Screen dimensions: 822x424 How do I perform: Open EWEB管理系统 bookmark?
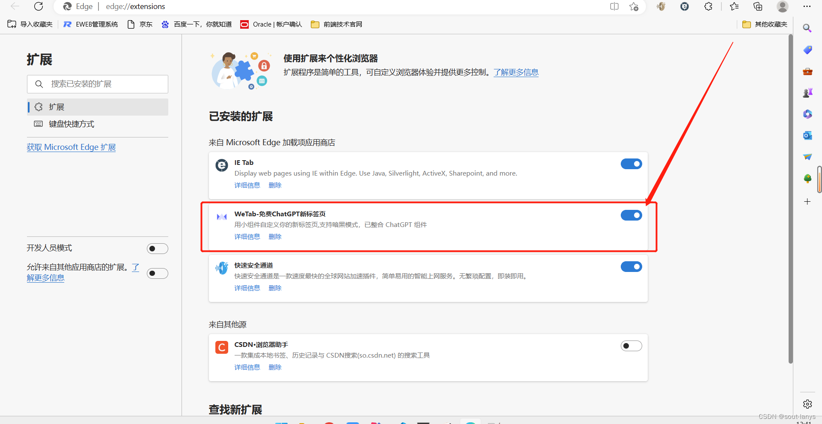(90, 24)
